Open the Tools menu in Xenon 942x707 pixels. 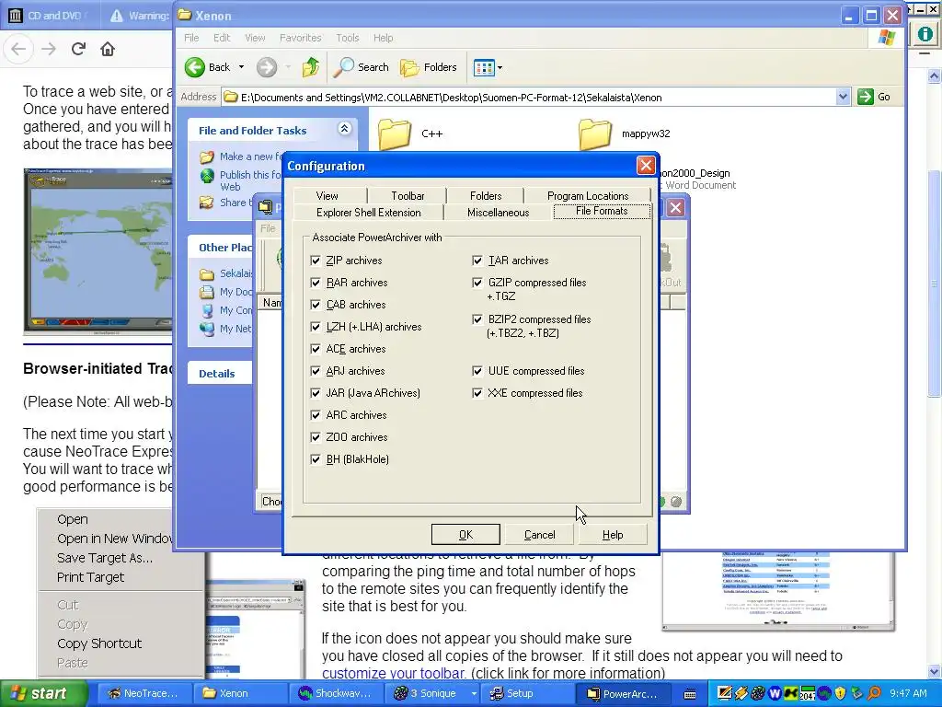(347, 38)
